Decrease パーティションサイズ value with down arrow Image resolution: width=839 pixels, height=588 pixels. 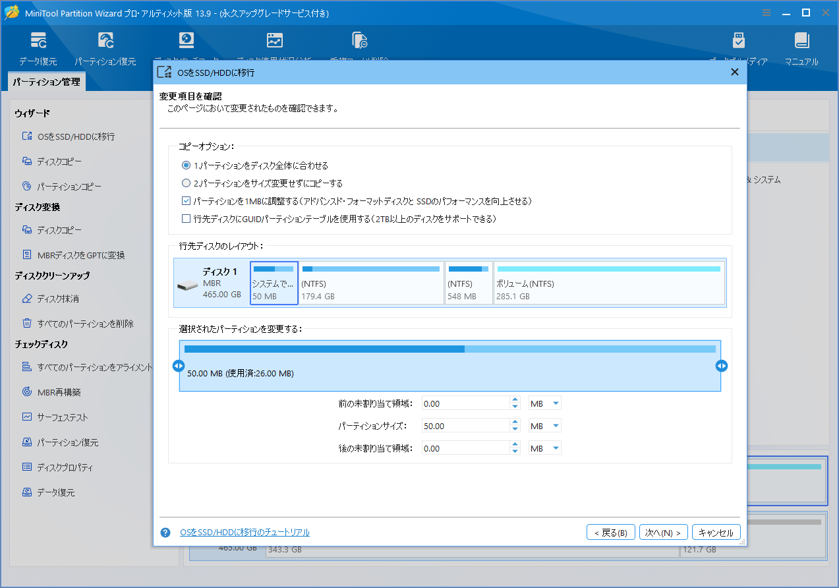(515, 429)
